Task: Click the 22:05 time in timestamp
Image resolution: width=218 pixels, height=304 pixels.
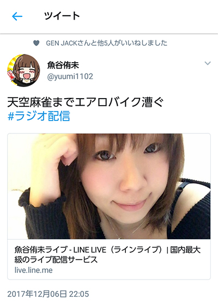Action: point(79,294)
